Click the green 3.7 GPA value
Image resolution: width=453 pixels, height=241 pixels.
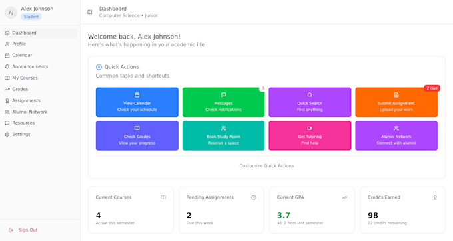click(284, 215)
